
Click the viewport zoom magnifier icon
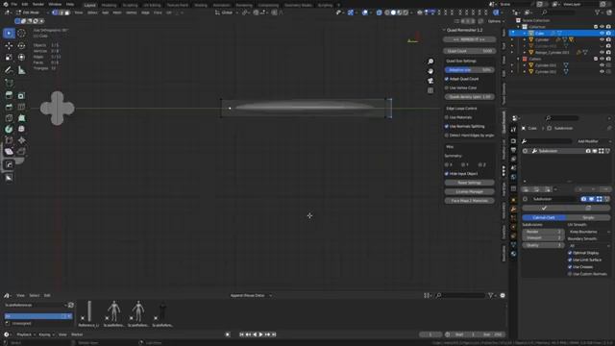pyautogui.click(x=430, y=62)
